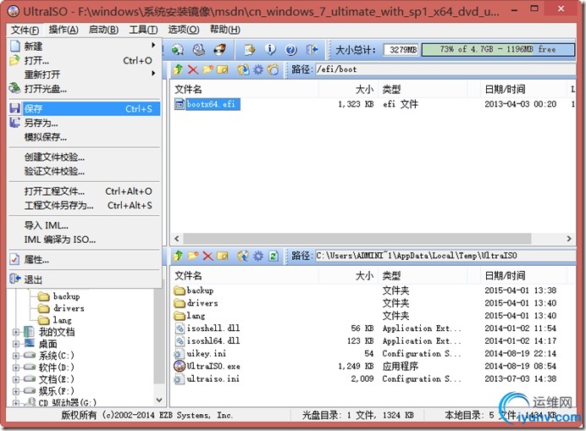Click the 文件名 column header in the image pane
This screenshot has height=431, width=586.
(x=245, y=90)
